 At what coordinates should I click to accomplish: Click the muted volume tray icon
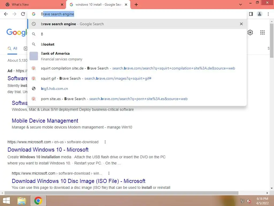click(249, 201)
